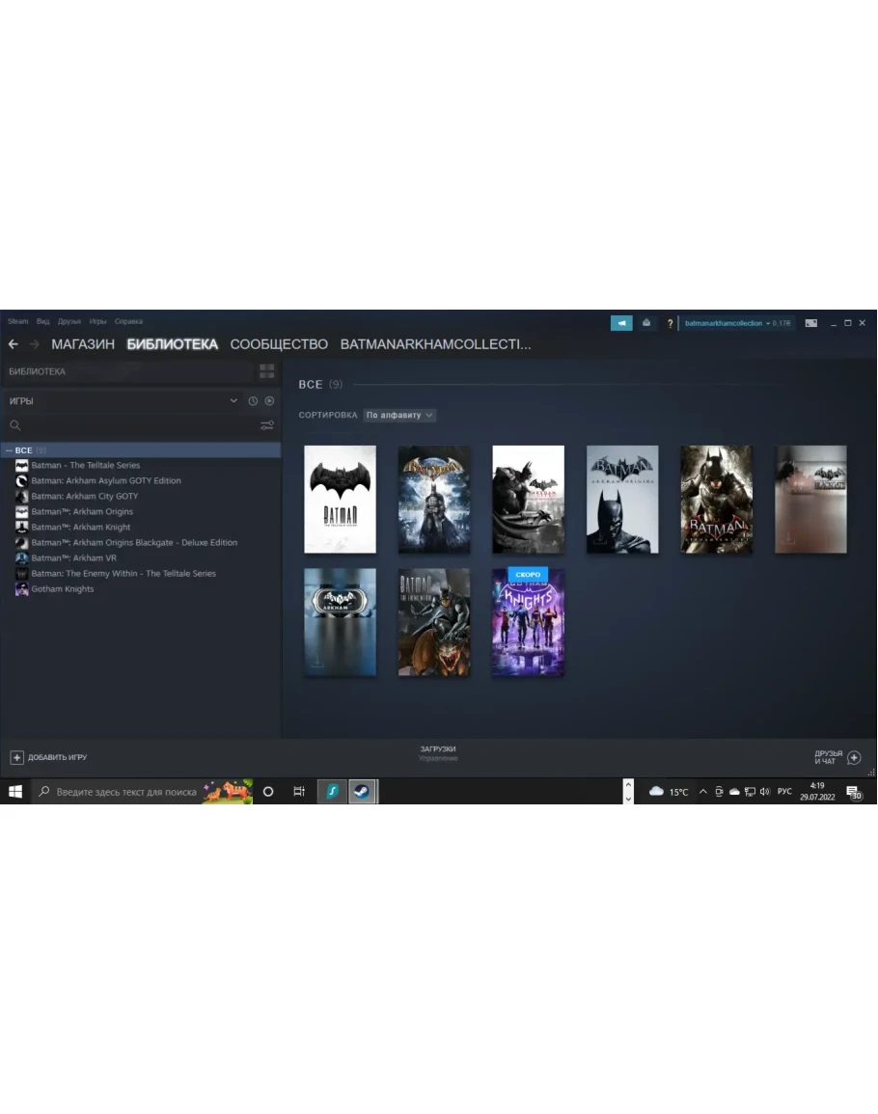This screenshot has width=878, height=1114.
Task: Open ЗАГРУЗКИ downloads manager
Action: [438, 752]
